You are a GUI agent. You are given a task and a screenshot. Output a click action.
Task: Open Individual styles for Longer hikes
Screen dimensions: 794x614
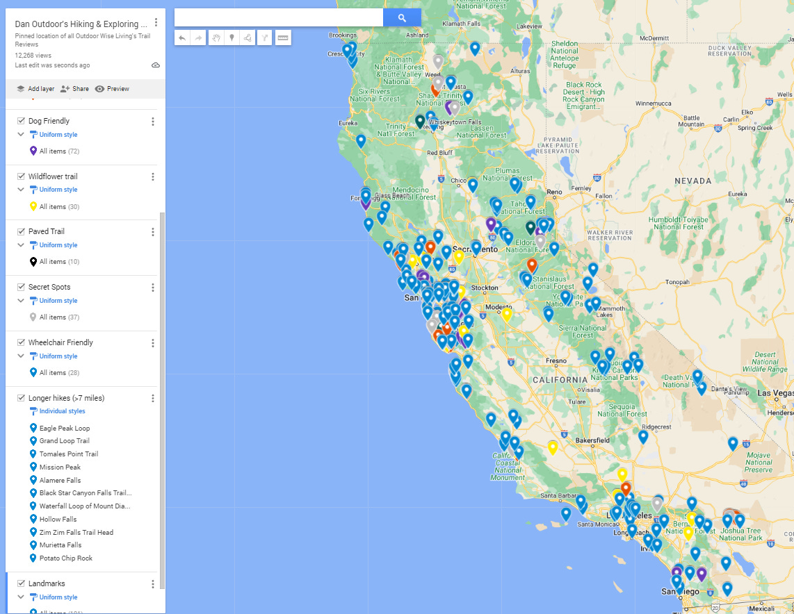click(x=57, y=411)
